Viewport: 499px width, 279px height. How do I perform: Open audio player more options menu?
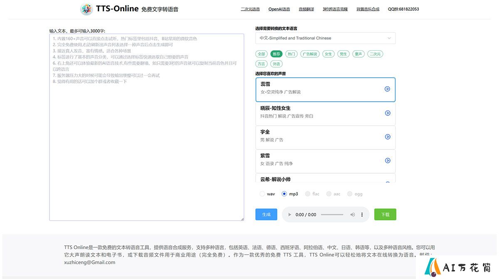(362, 215)
